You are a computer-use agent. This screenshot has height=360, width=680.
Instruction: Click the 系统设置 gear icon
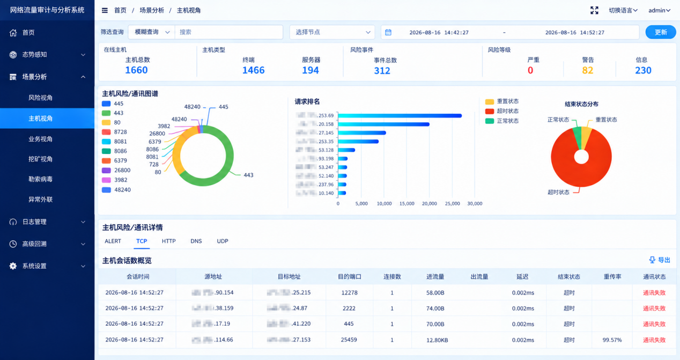pos(13,266)
